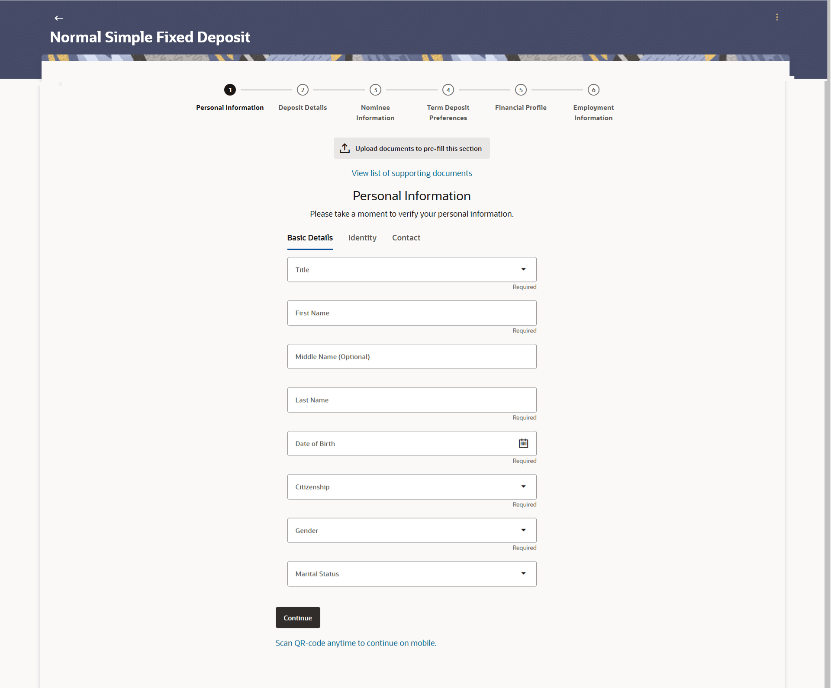Open the Date of Birth calendar picker
Image resolution: width=831 pixels, height=688 pixels.
coord(523,443)
